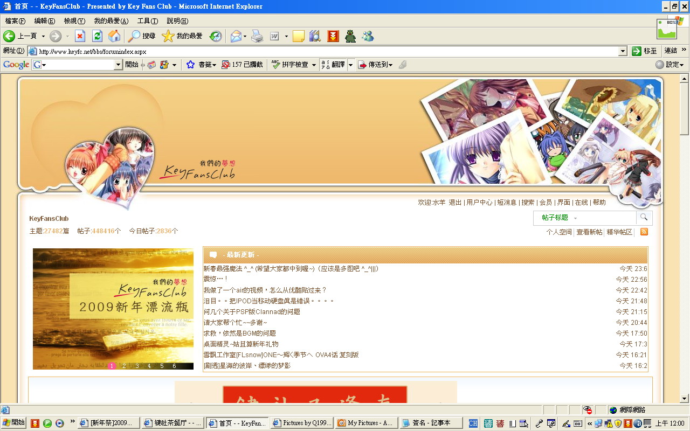Toggle the 翻譯 translate button
Screen dimensions: 690x431
(333, 65)
